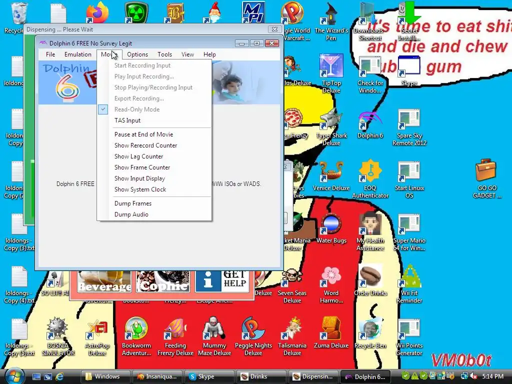Select Super Mario 64 desktop icon
Viewport: 512px width, 384px height.
(x=409, y=232)
